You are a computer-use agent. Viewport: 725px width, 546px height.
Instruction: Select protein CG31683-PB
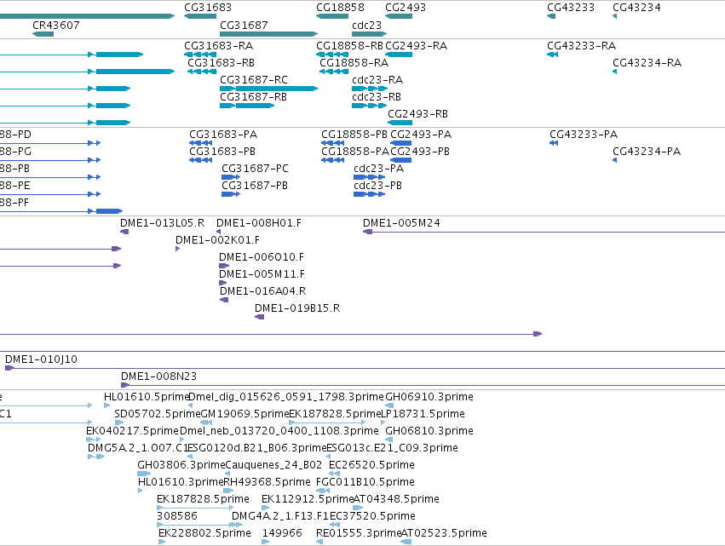coord(222,152)
